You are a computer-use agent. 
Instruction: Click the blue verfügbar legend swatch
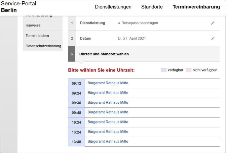[x=164, y=70]
